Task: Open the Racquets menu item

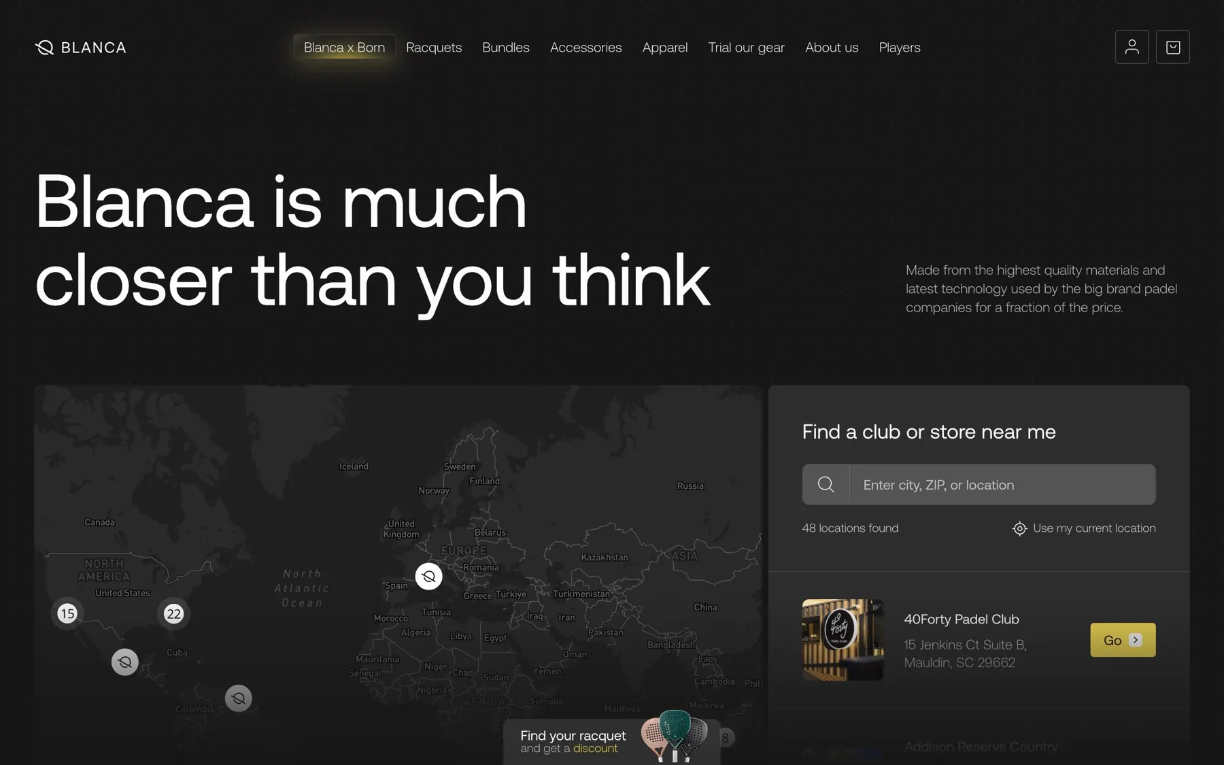Action: pyautogui.click(x=434, y=48)
